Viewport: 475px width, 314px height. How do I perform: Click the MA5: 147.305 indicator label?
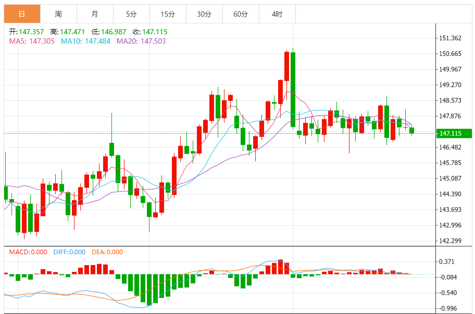tap(32, 41)
